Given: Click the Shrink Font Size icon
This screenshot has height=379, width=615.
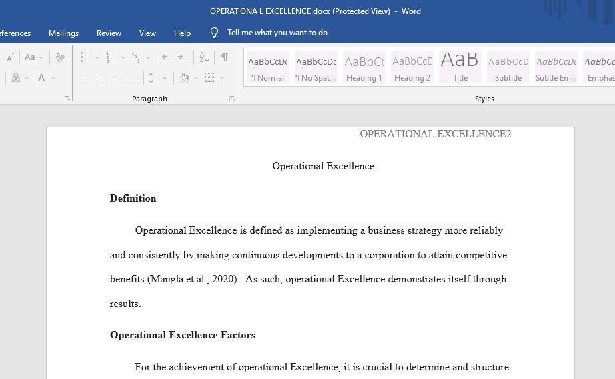Looking at the screenshot, I should pyautogui.click(x=10, y=57).
